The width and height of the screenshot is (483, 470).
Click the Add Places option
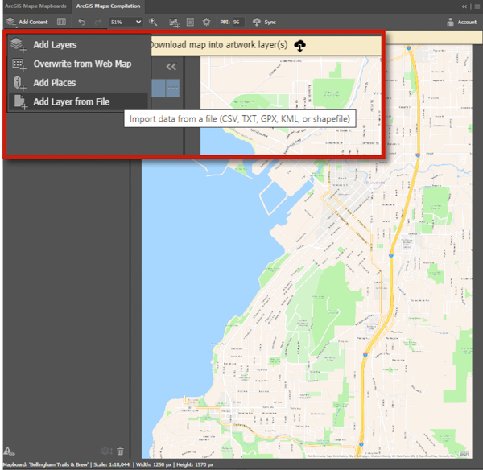pyautogui.click(x=55, y=83)
